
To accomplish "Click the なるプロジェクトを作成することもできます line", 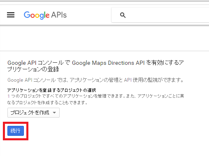I will tap(47, 102).
